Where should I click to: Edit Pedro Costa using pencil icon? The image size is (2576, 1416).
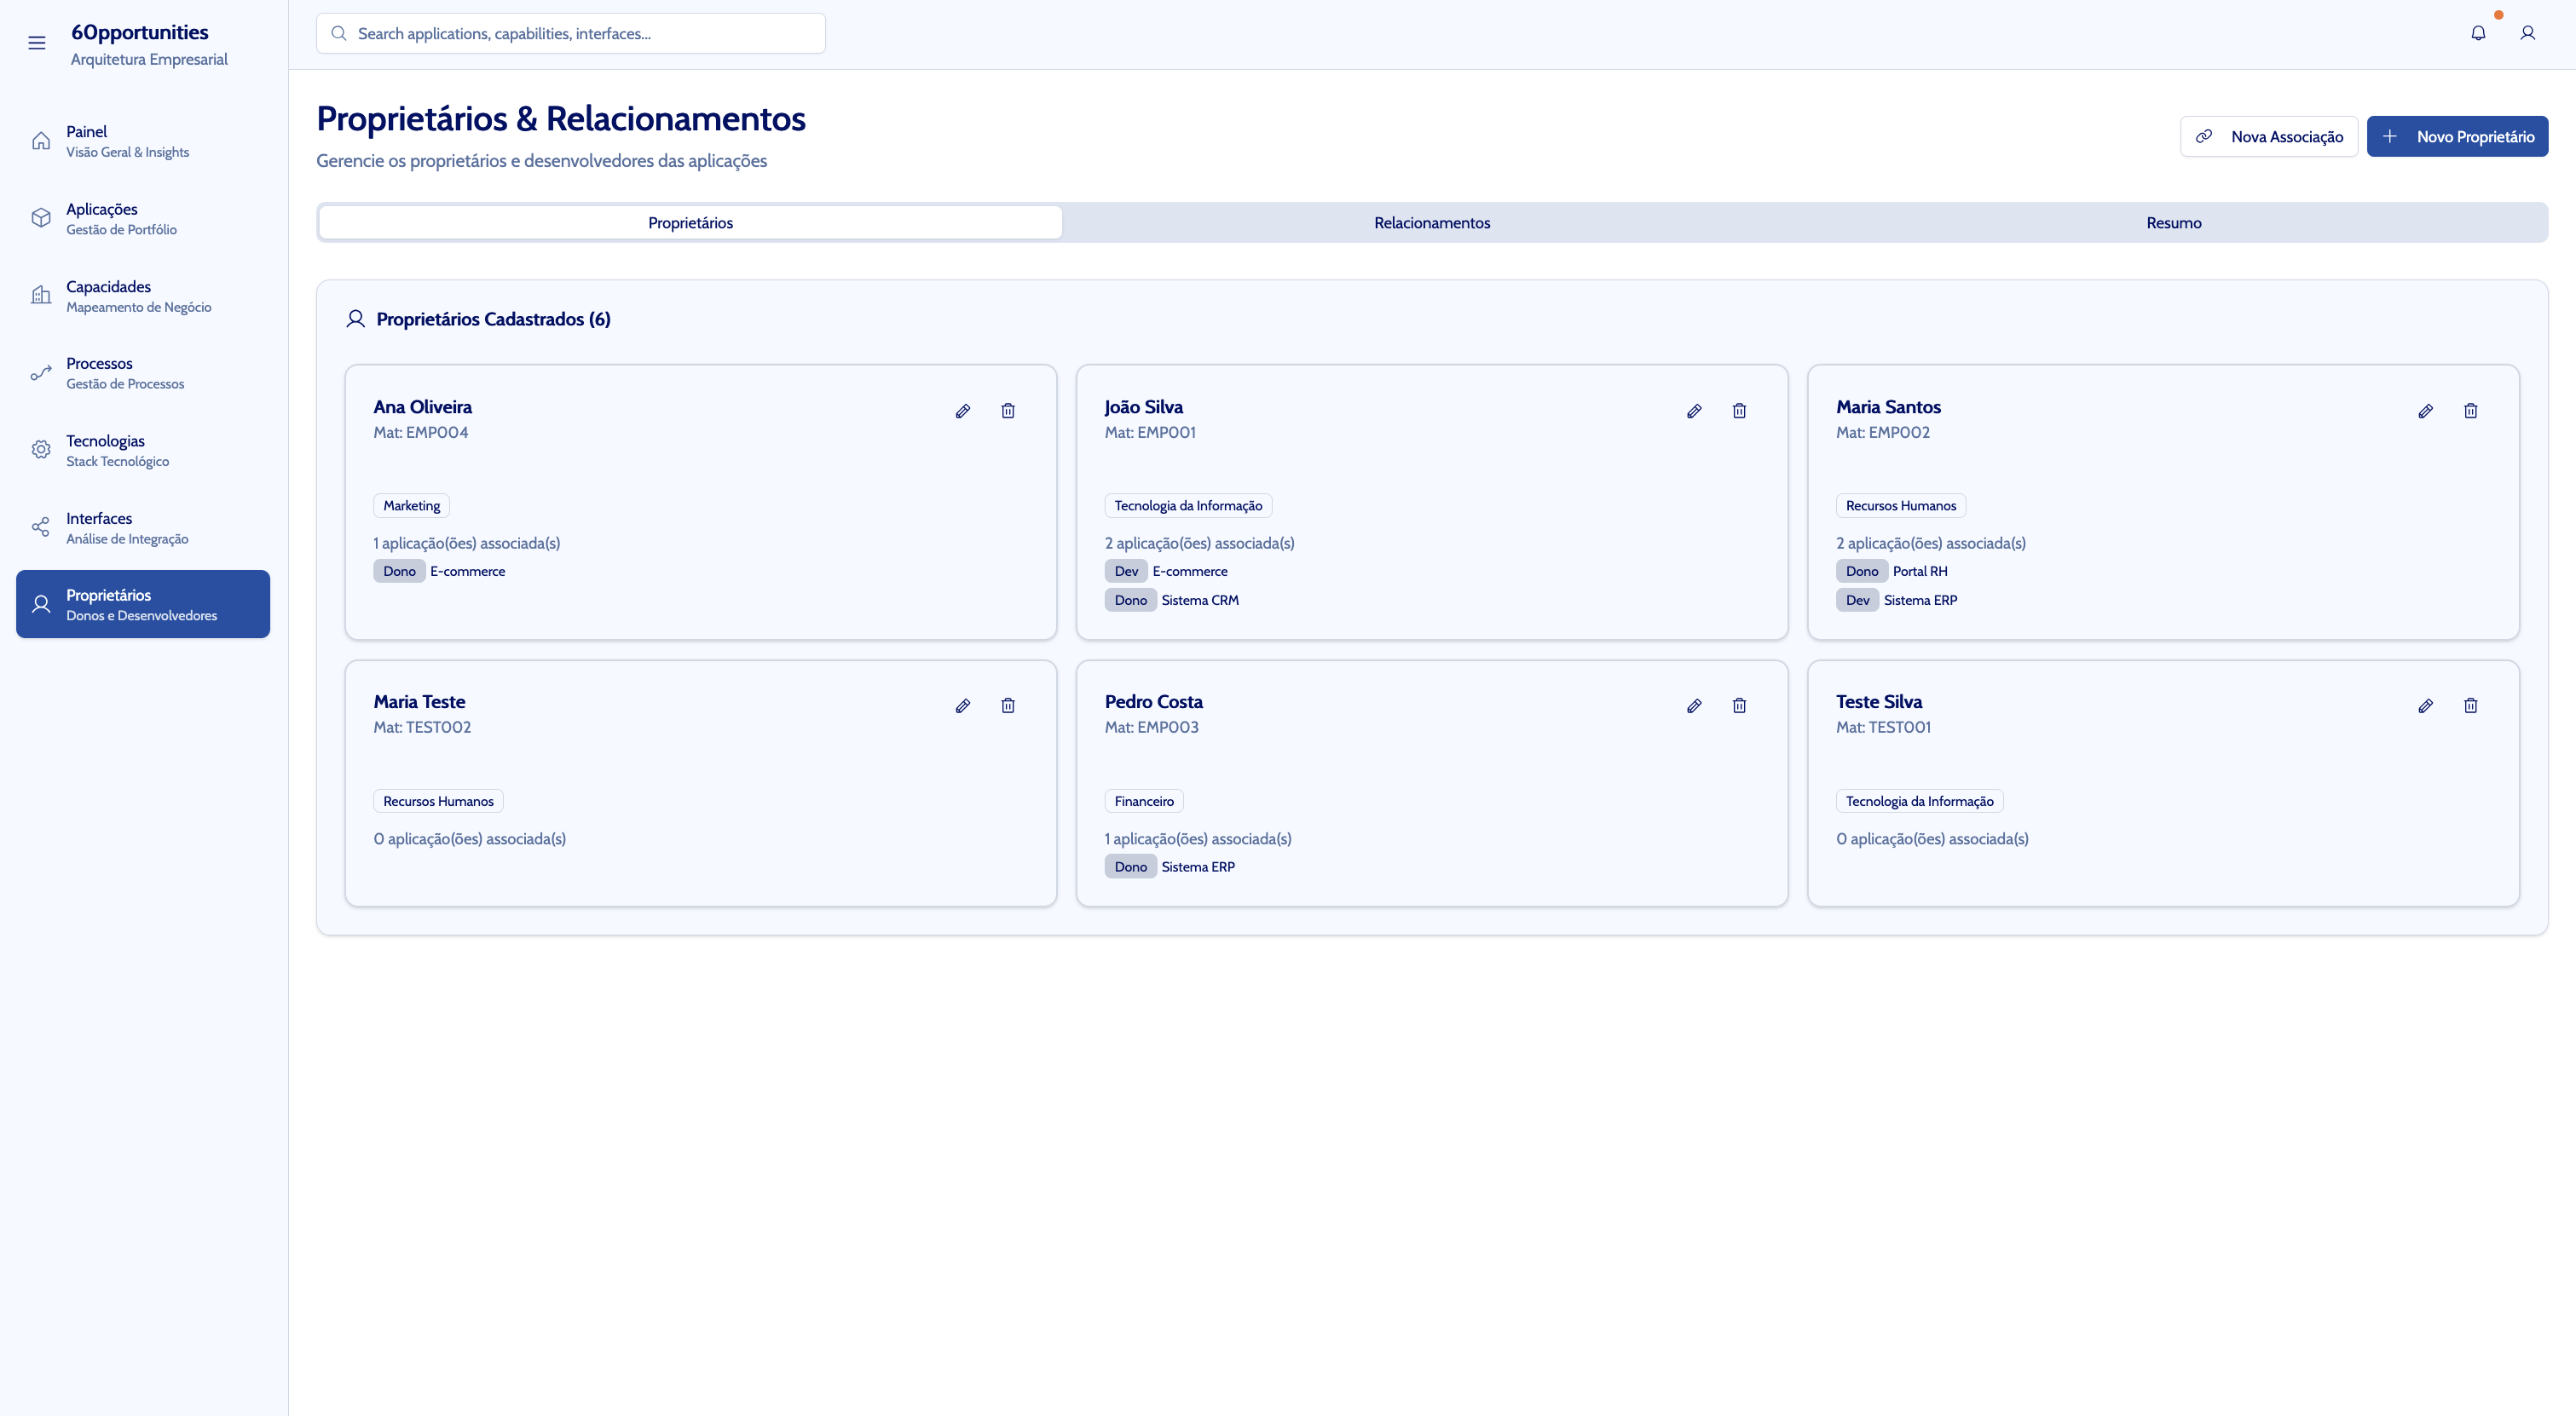pos(1693,705)
